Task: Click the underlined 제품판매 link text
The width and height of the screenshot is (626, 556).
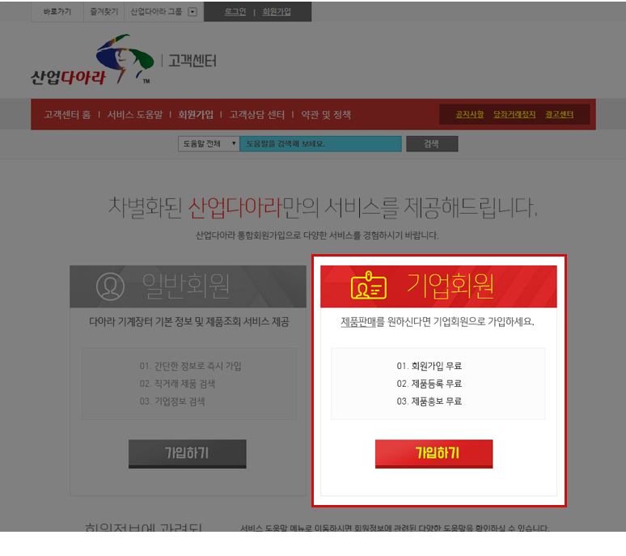Action: click(x=358, y=322)
